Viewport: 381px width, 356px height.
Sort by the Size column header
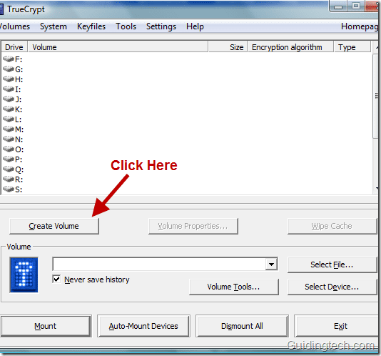(x=228, y=46)
